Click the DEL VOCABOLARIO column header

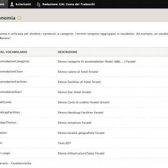tap(14, 52)
